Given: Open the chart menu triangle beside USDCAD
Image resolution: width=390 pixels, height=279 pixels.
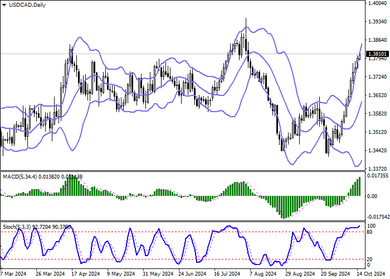Looking at the screenshot, I should 4,5.
